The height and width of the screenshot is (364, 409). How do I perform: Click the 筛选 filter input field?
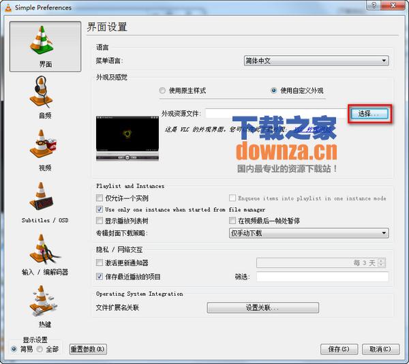(322, 276)
